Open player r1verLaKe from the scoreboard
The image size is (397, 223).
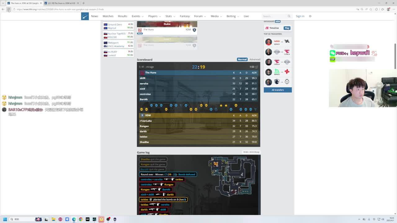145,121
